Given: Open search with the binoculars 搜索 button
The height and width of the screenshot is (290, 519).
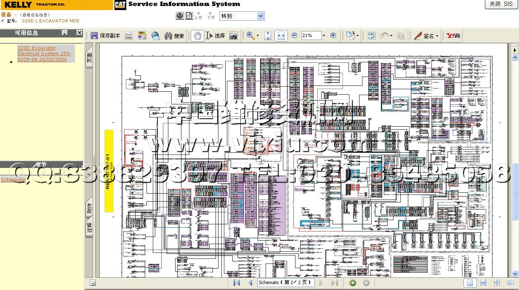Looking at the screenshot, I should (x=174, y=36).
